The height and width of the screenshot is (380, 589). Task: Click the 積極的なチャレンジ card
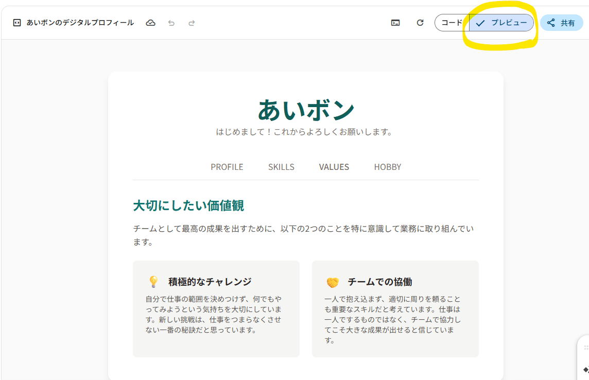point(216,308)
